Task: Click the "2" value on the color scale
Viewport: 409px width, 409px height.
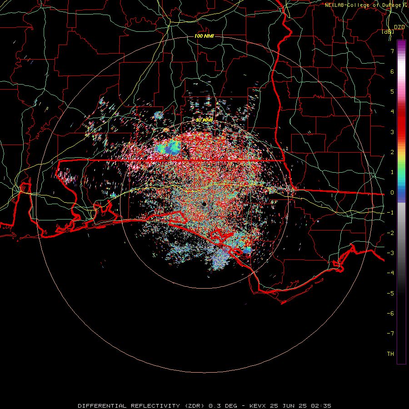Action: click(x=392, y=152)
